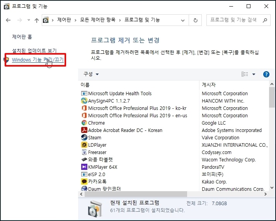Viewport: 276px width, 221px height.
Task: Click the Google LLC publisher cell
Action: coord(214,123)
